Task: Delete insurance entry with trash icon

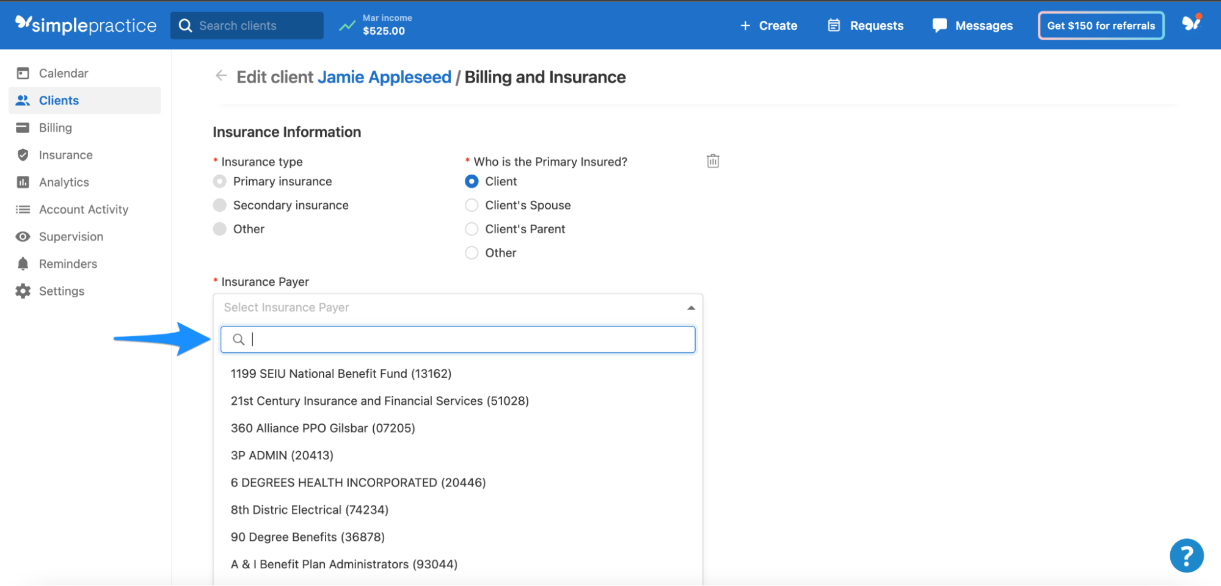Action: coord(712,161)
